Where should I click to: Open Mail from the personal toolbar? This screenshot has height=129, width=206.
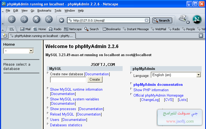[x=25, y=29]
